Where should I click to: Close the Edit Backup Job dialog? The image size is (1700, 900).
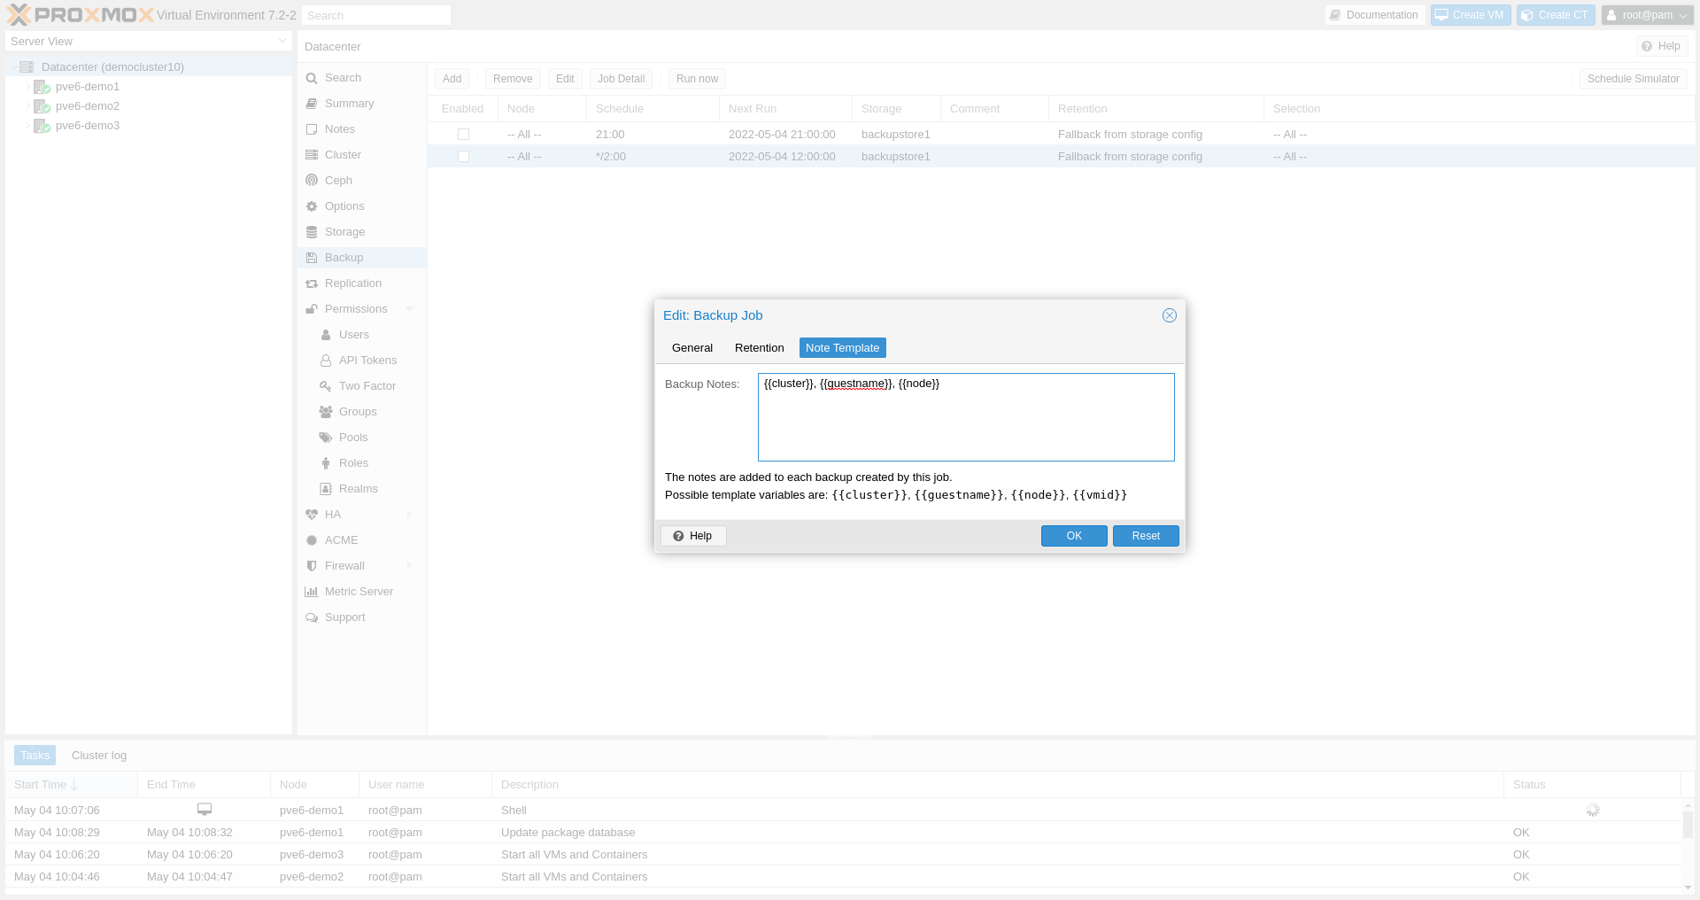point(1169,315)
